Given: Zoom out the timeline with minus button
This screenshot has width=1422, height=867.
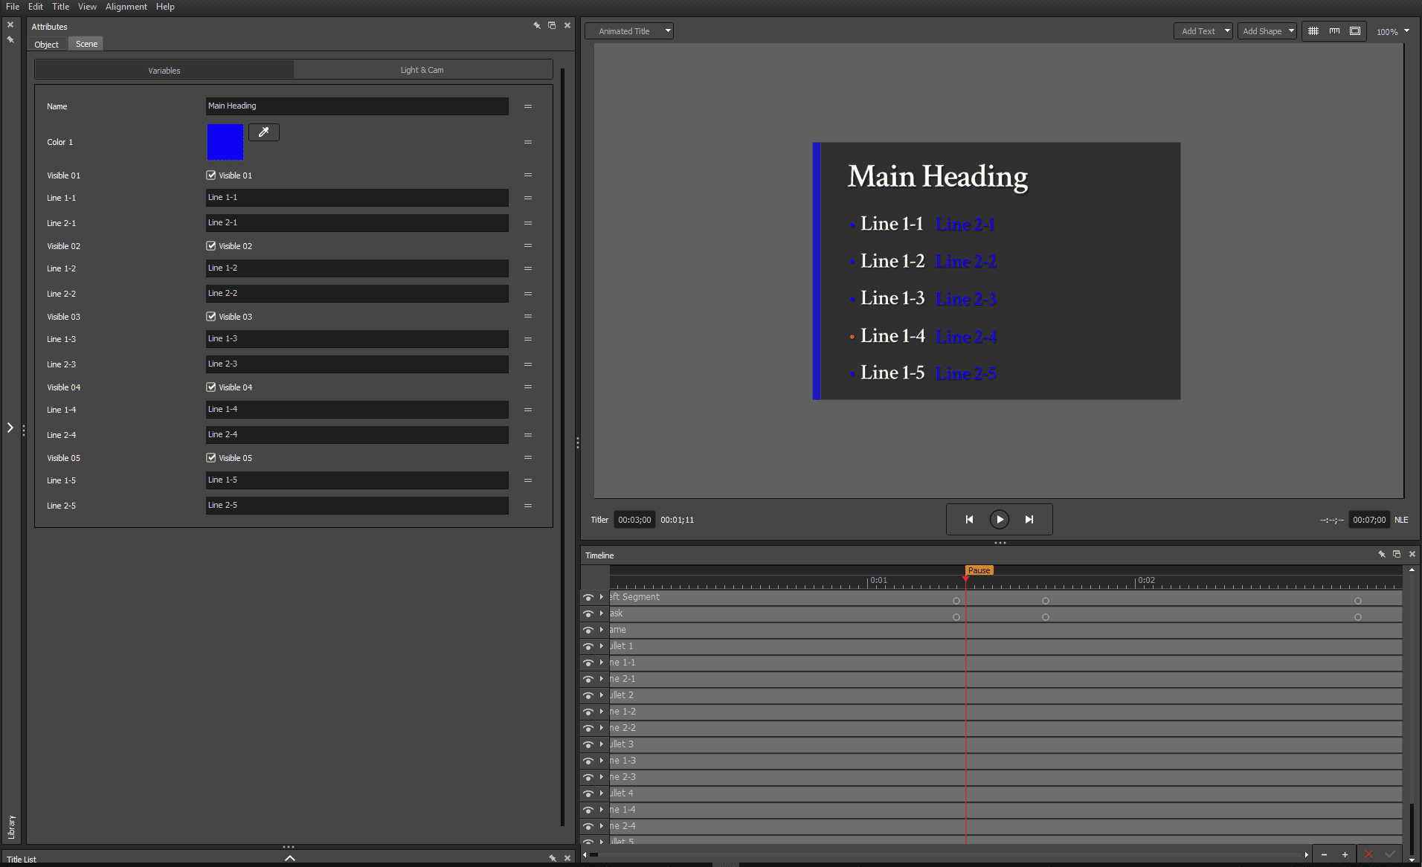Looking at the screenshot, I should pyautogui.click(x=1324, y=854).
